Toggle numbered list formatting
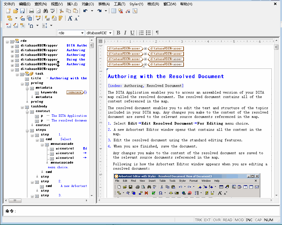Screen dimensions: 282x225 click(x=141, y=32)
